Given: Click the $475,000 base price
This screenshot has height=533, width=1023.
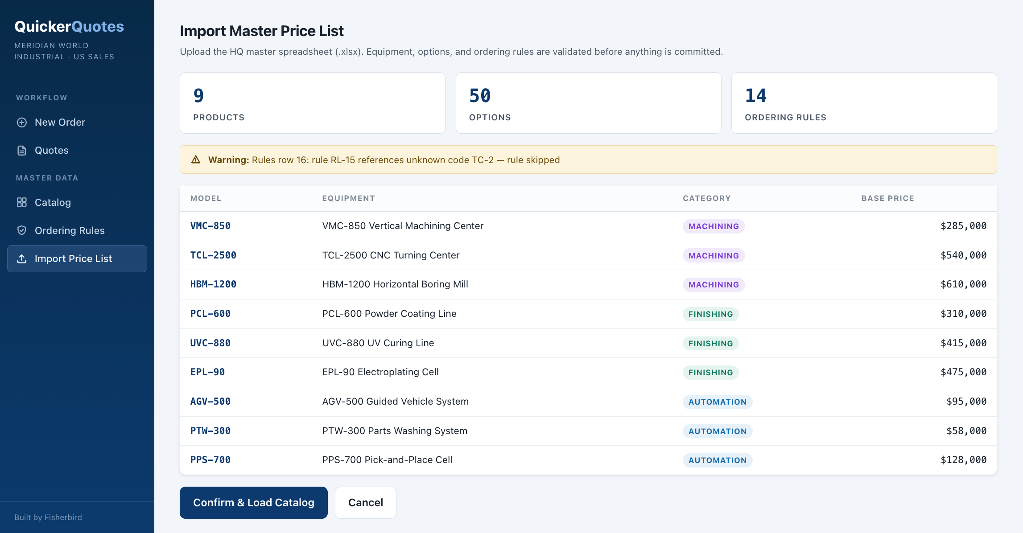Looking at the screenshot, I should [963, 372].
